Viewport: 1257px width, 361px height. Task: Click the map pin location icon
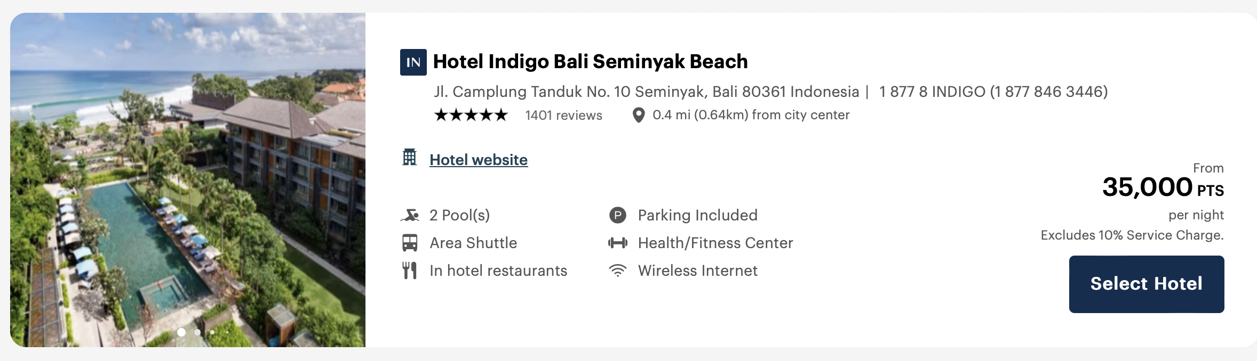point(638,115)
